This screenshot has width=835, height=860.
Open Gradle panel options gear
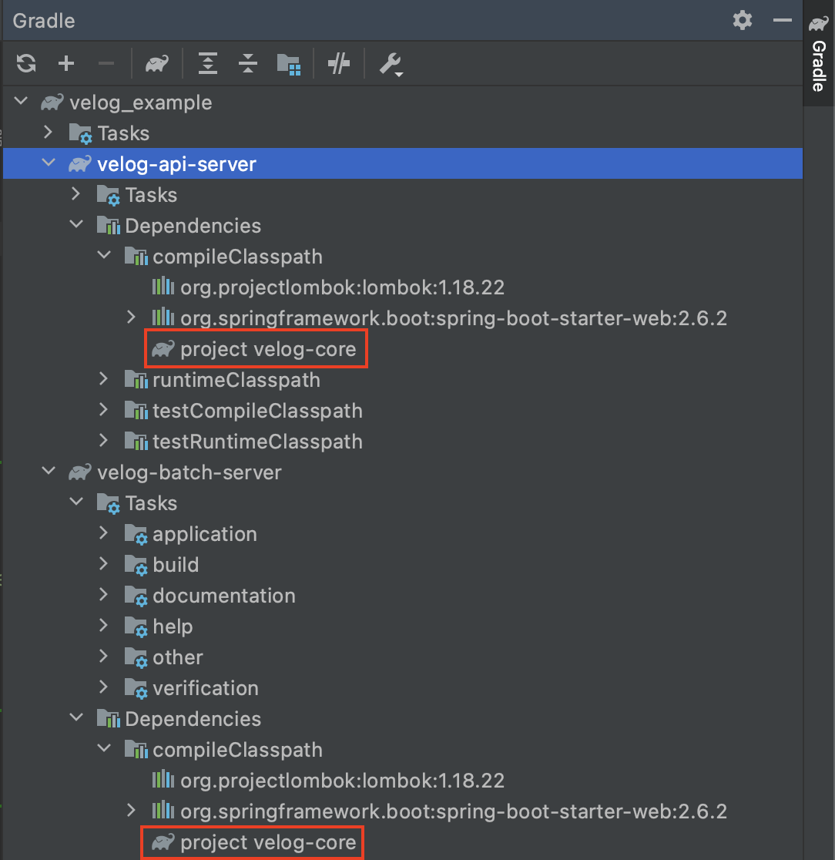[743, 20]
